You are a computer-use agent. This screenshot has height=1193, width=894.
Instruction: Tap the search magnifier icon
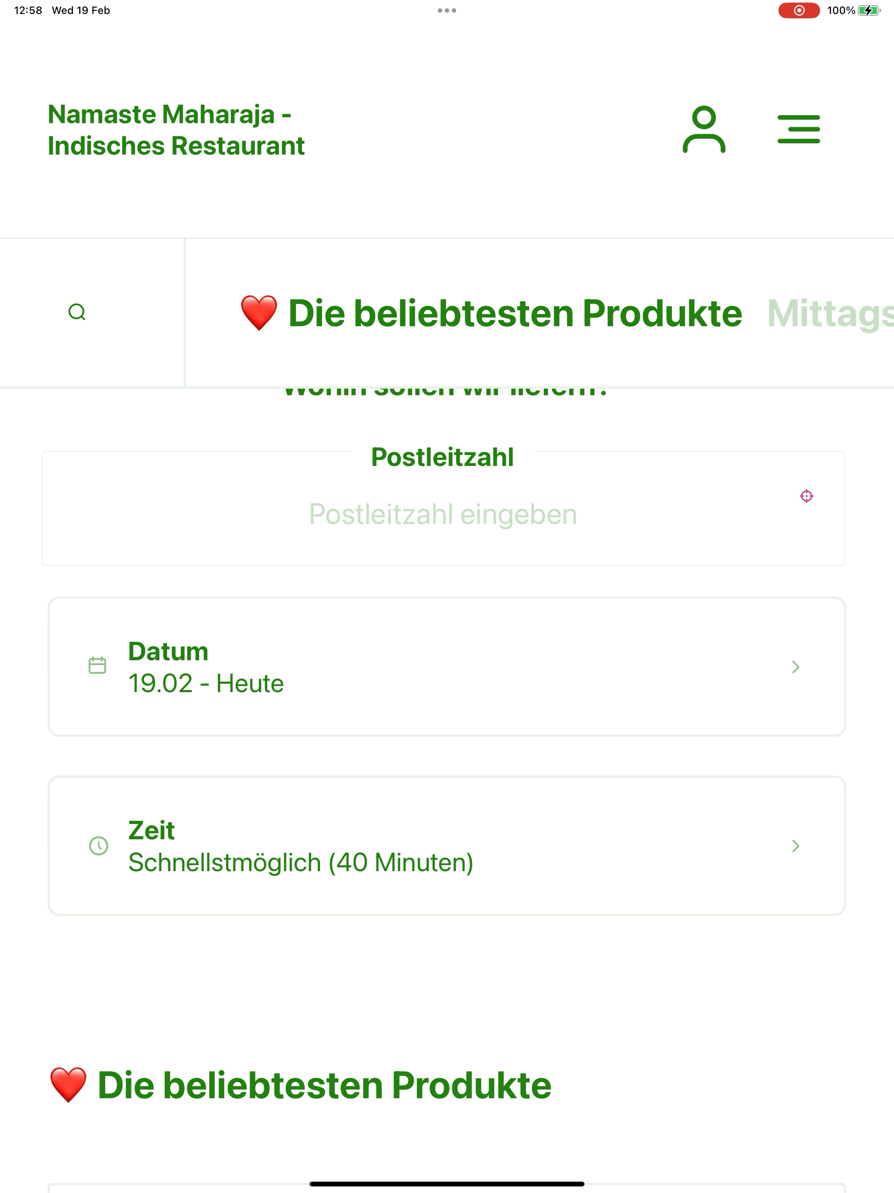[x=77, y=312]
